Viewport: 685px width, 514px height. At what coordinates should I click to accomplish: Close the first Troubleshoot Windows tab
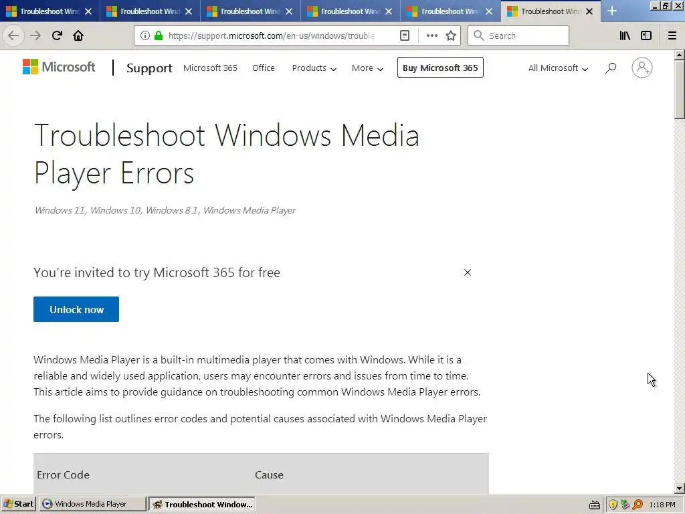point(88,11)
